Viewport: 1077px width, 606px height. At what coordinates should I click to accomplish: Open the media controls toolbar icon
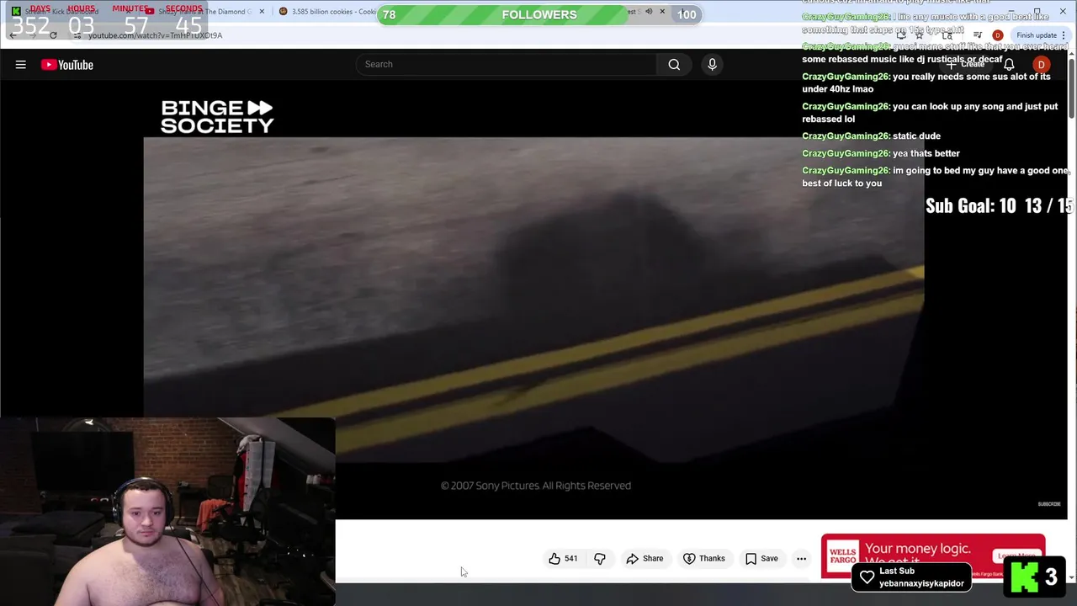(978, 35)
